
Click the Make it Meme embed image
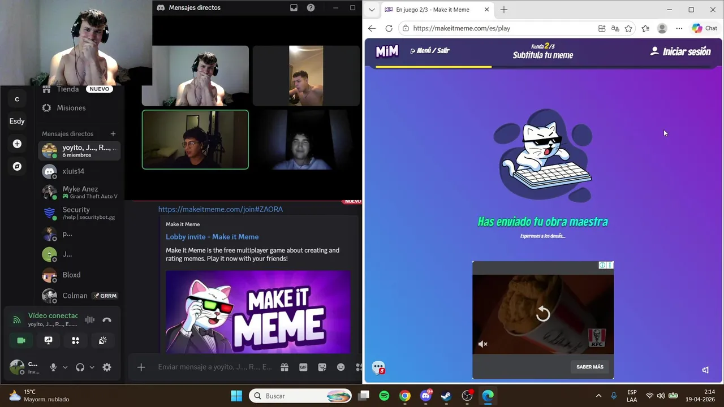pyautogui.click(x=258, y=312)
